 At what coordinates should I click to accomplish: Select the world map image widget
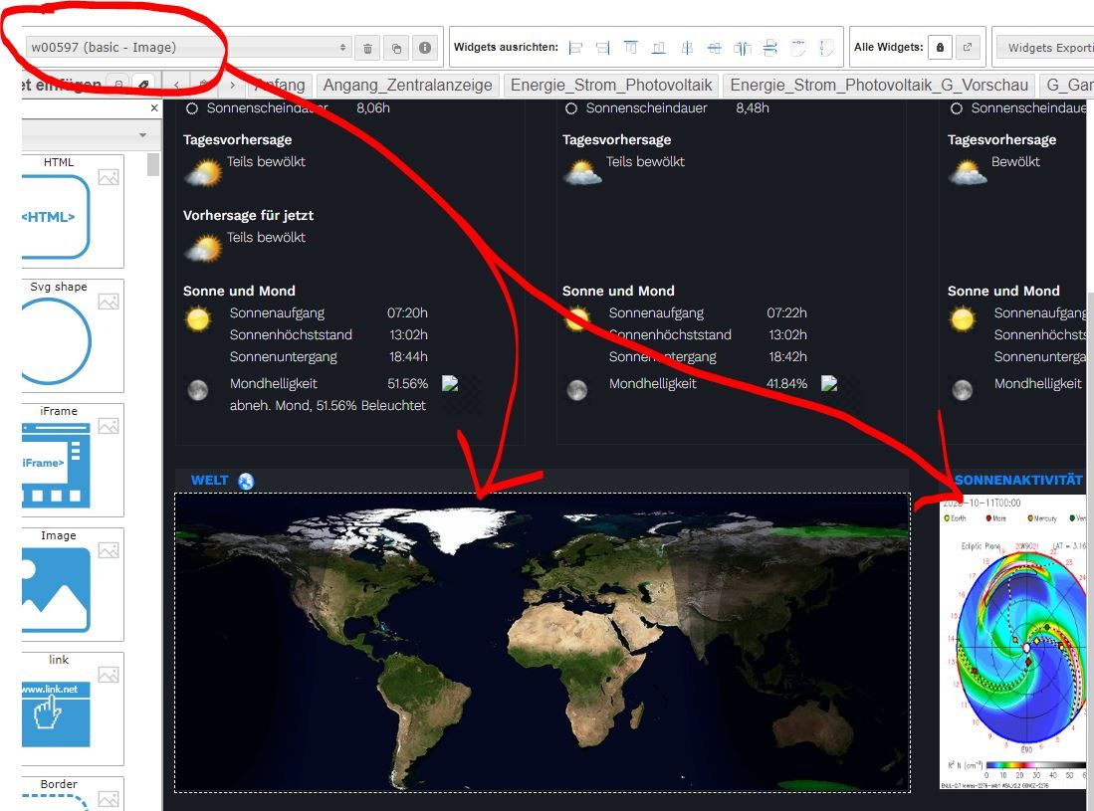[x=543, y=642]
